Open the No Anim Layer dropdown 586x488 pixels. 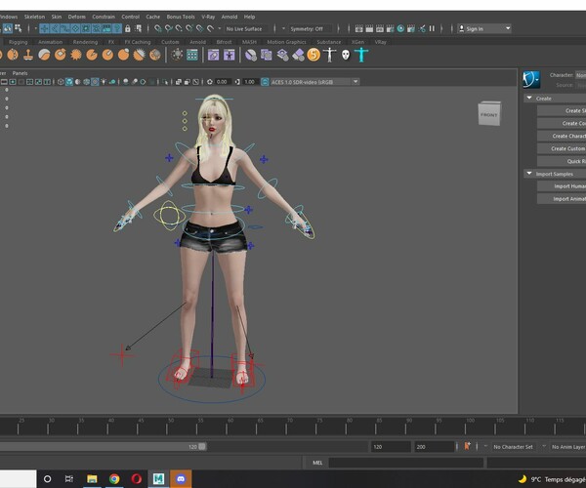pos(567,447)
